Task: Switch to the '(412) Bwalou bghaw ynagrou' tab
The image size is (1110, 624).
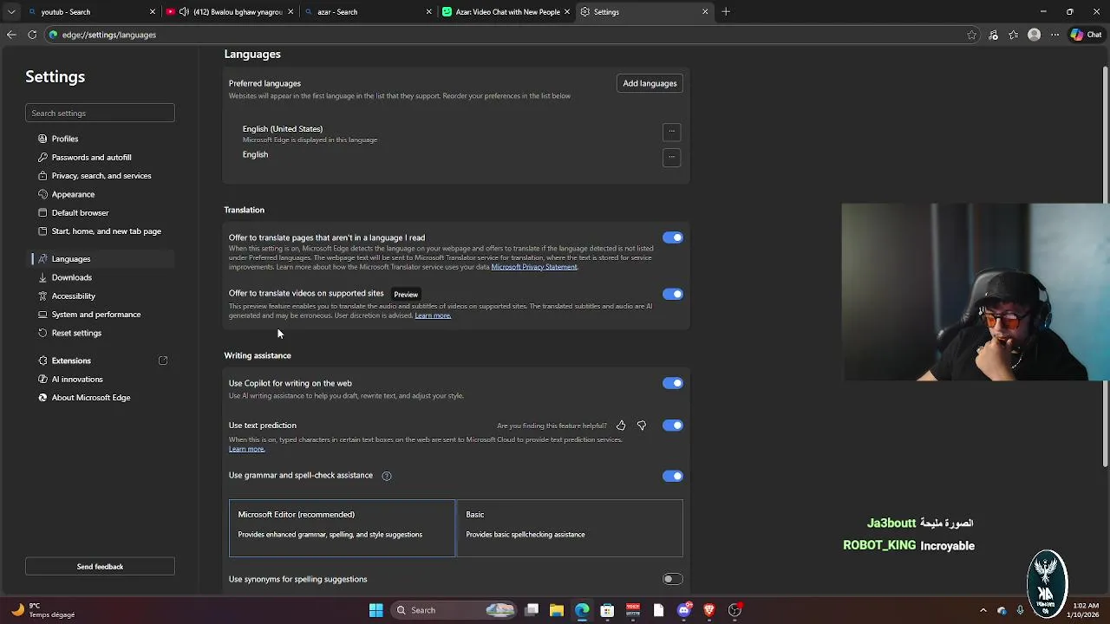Action: pyautogui.click(x=230, y=12)
